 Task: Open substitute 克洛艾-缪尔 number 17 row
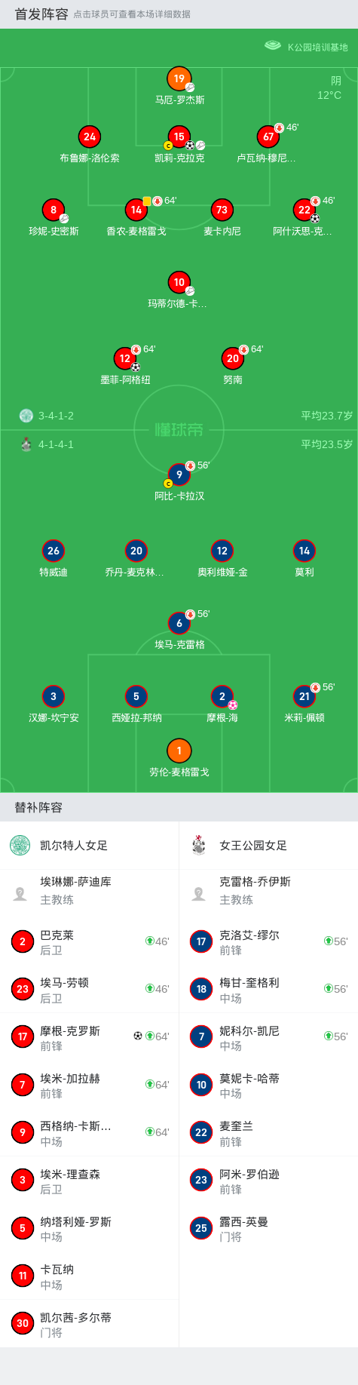[x=268, y=941]
